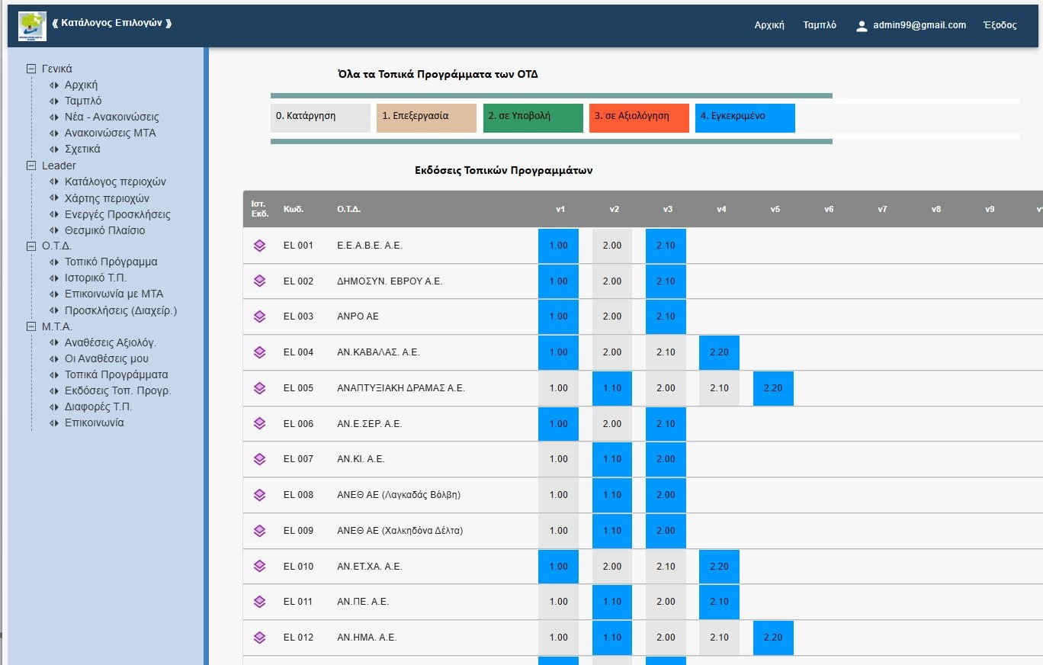Collapse the Μ.Τ.Α. tree section

click(31, 326)
